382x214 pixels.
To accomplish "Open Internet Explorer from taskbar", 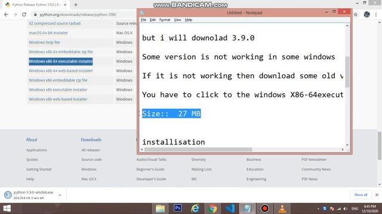I will [x=195, y=209].
